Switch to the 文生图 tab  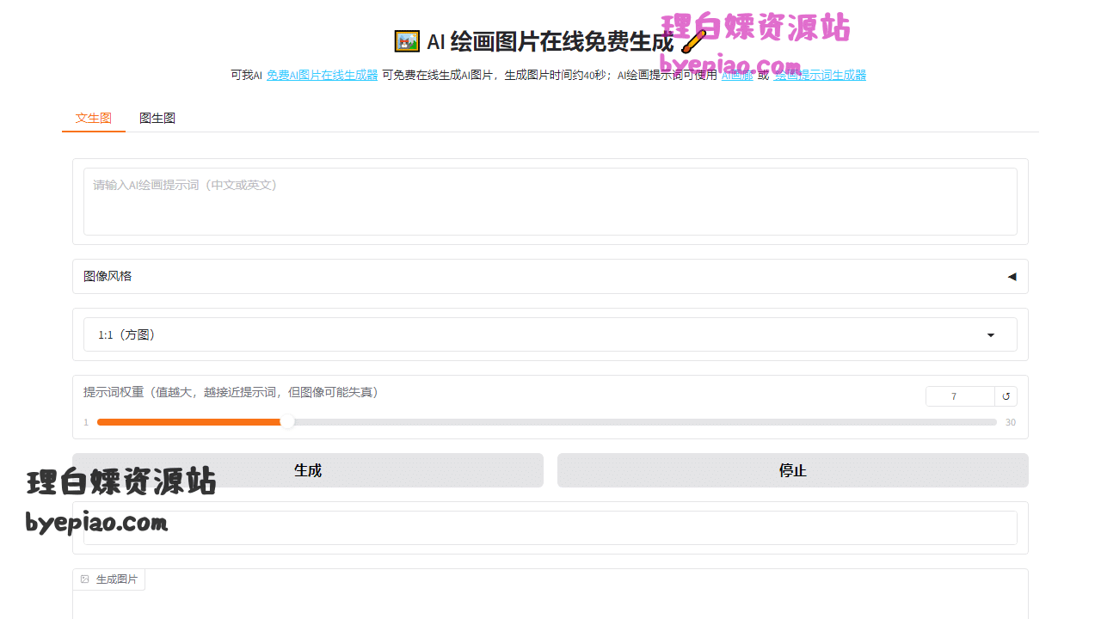(94, 118)
